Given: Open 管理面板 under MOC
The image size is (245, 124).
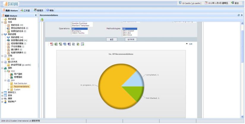Looking at the screenshot, I should (x=18, y=77).
